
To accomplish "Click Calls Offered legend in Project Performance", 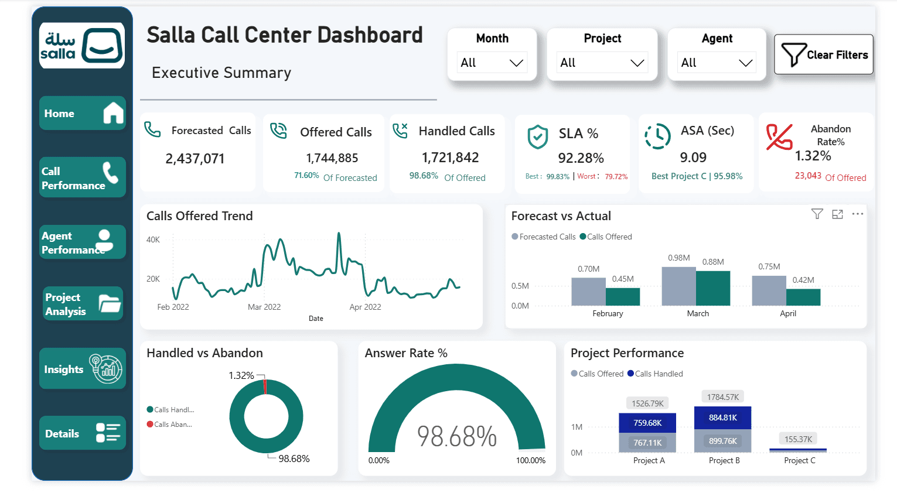I will click(x=597, y=374).
